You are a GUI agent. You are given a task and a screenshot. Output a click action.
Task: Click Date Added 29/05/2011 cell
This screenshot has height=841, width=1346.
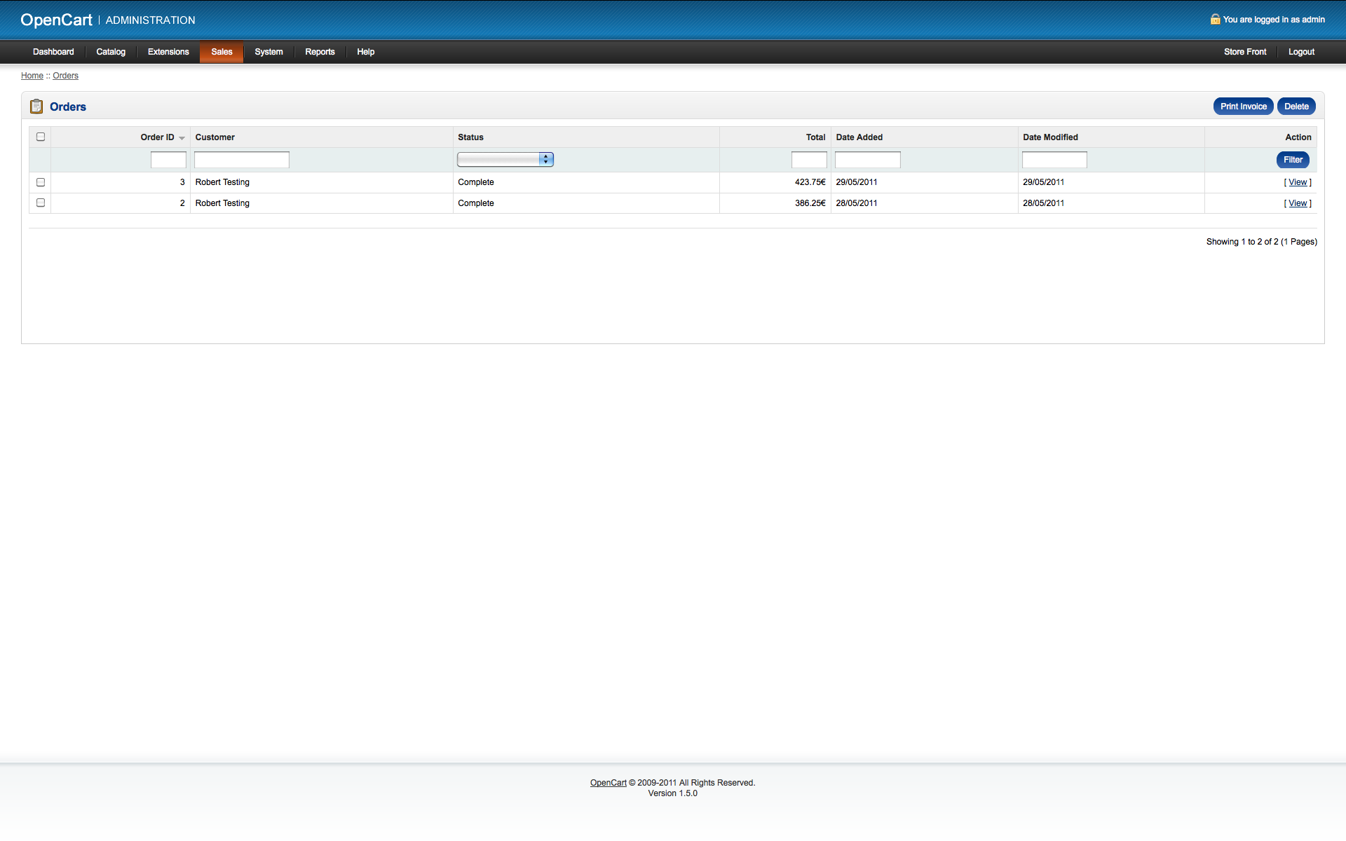click(x=856, y=182)
